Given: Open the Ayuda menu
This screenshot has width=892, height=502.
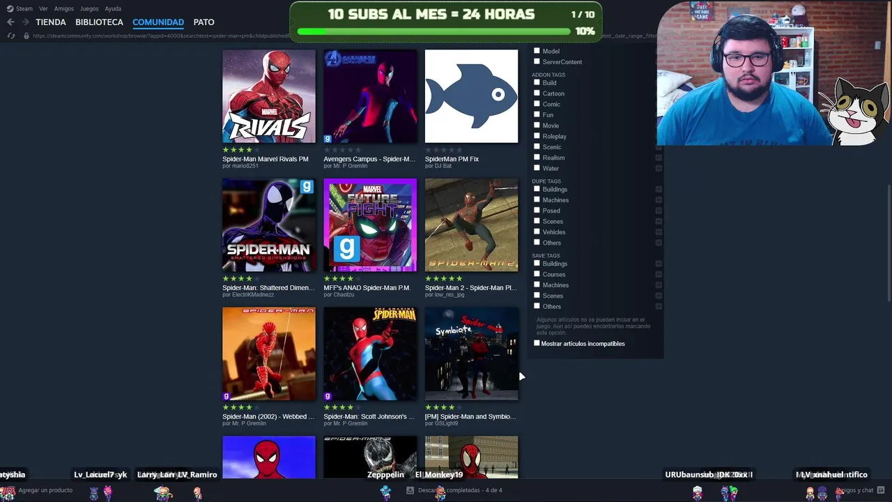Looking at the screenshot, I should click(x=113, y=9).
